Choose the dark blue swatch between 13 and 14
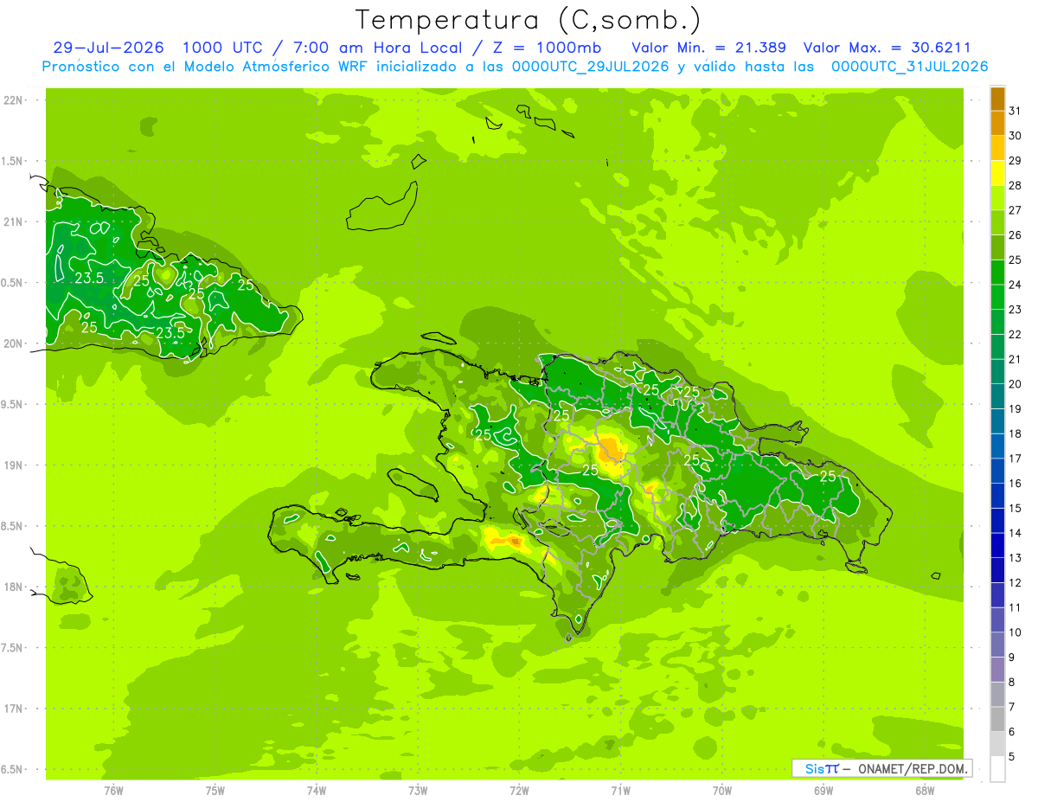The image size is (1038, 802). tap(997, 545)
